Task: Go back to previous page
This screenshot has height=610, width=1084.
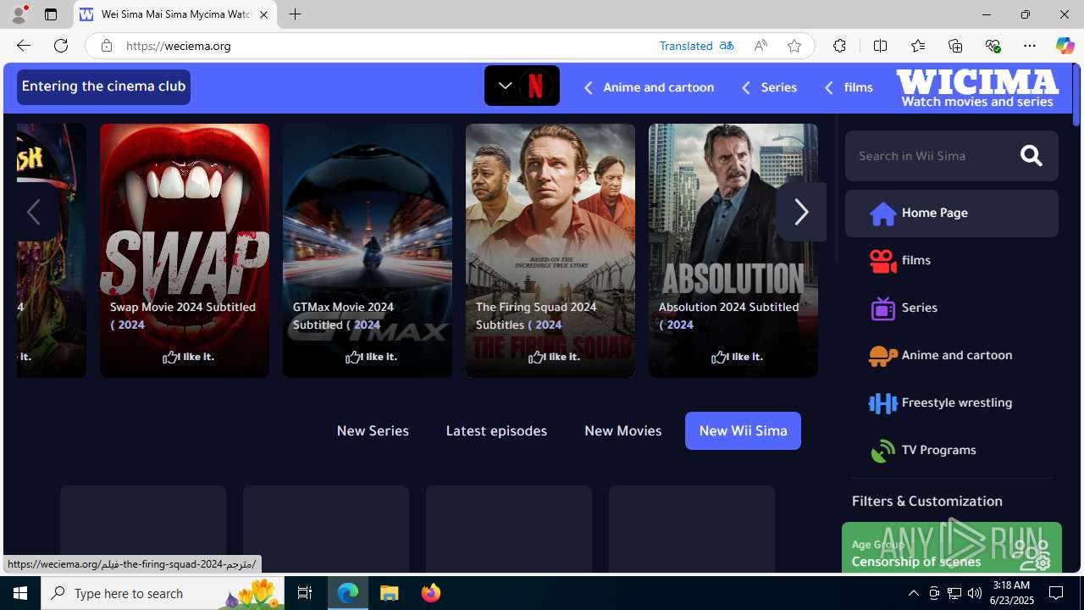Action: coord(23,46)
